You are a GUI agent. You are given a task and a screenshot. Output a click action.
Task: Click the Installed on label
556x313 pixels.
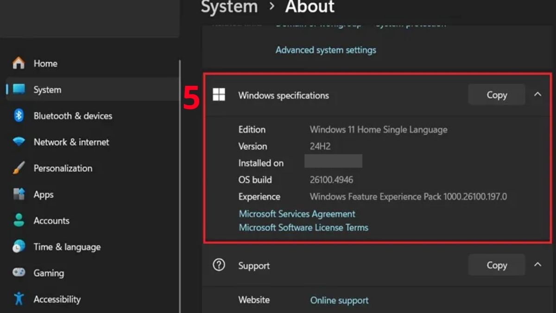click(261, 163)
